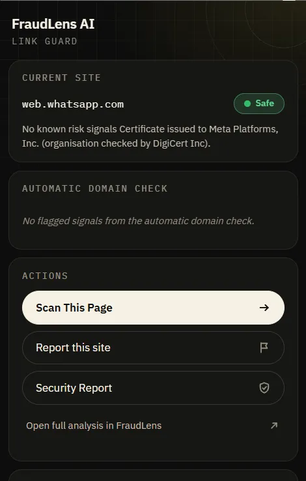Click the Scan This Page button
The width and height of the screenshot is (306, 481).
pyautogui.click(x=153, y=308)
